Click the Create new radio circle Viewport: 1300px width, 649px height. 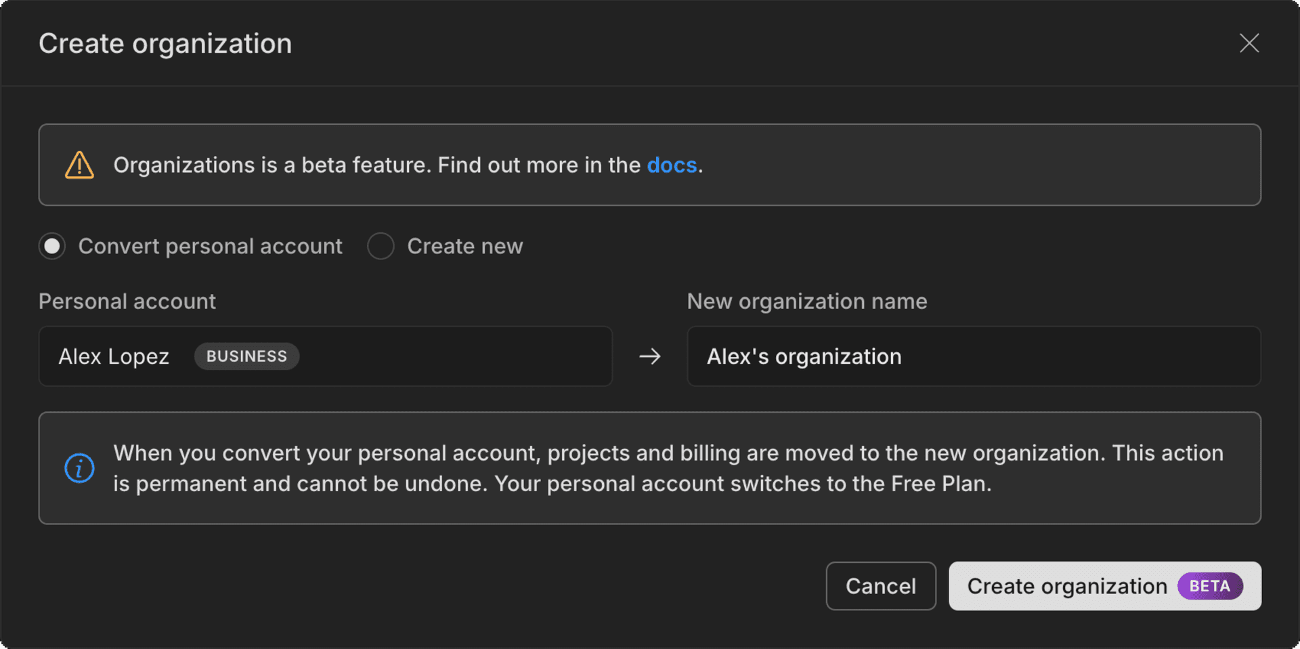381,246
